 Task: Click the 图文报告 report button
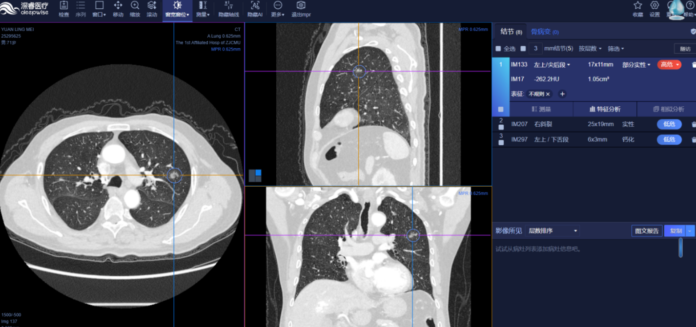tap(646, 231)
